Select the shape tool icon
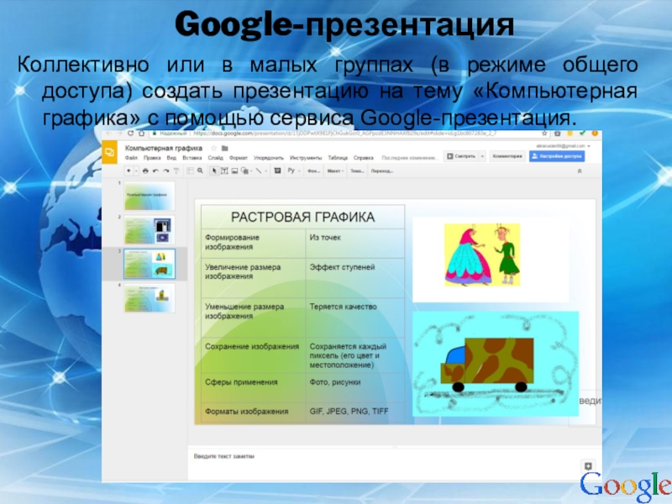672x504 pixels. click(244, 171)
